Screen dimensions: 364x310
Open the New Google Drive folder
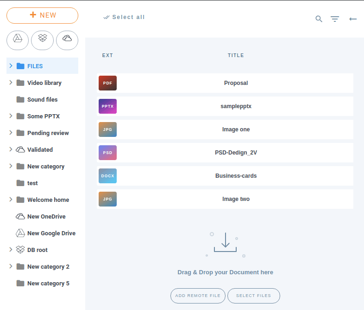coord(51,233)
